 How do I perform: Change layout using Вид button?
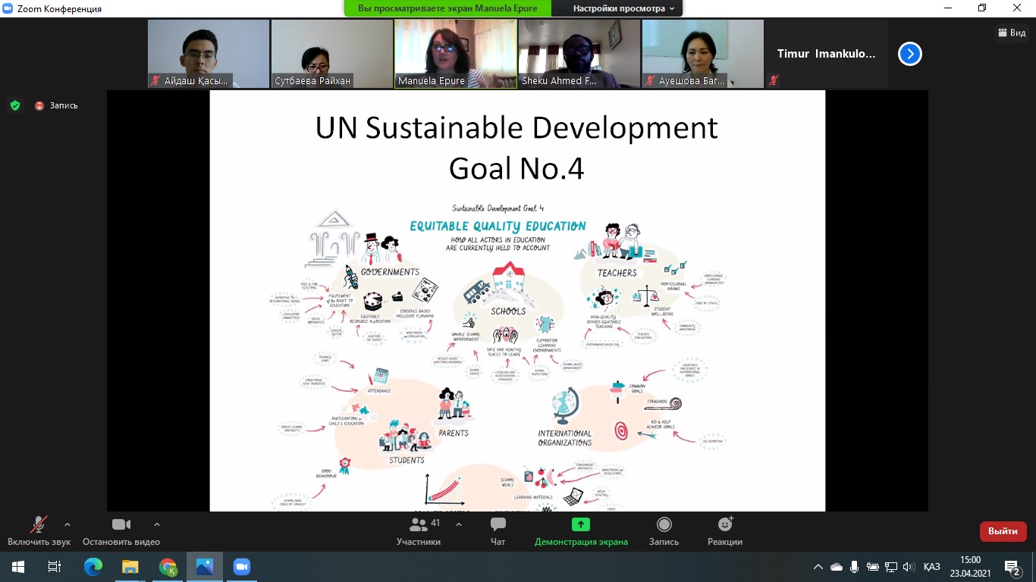click(1011, 33)
